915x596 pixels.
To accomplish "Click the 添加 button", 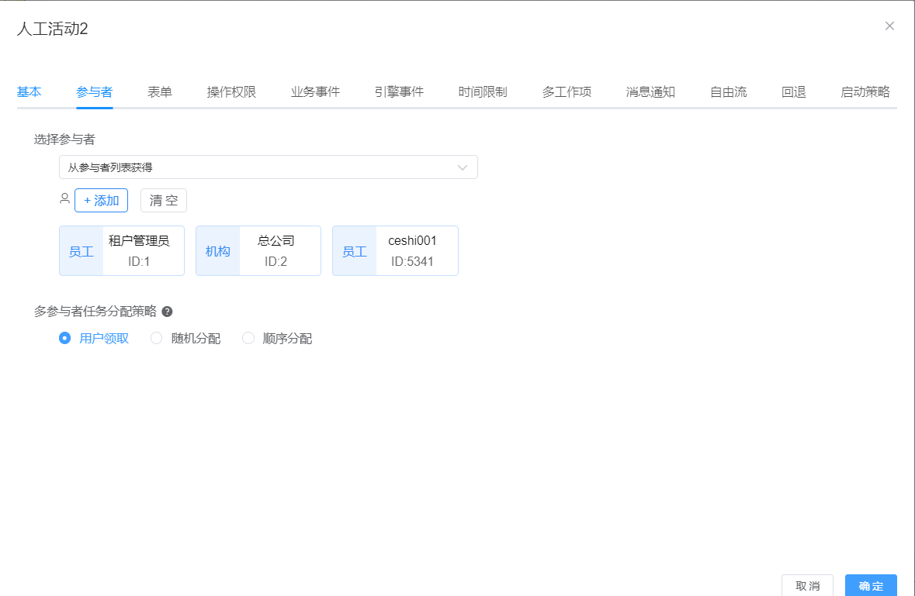I will pos(101,201).
